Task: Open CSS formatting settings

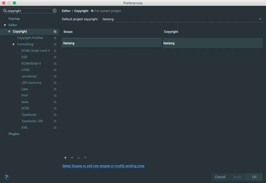Action: tap(24, 57)
